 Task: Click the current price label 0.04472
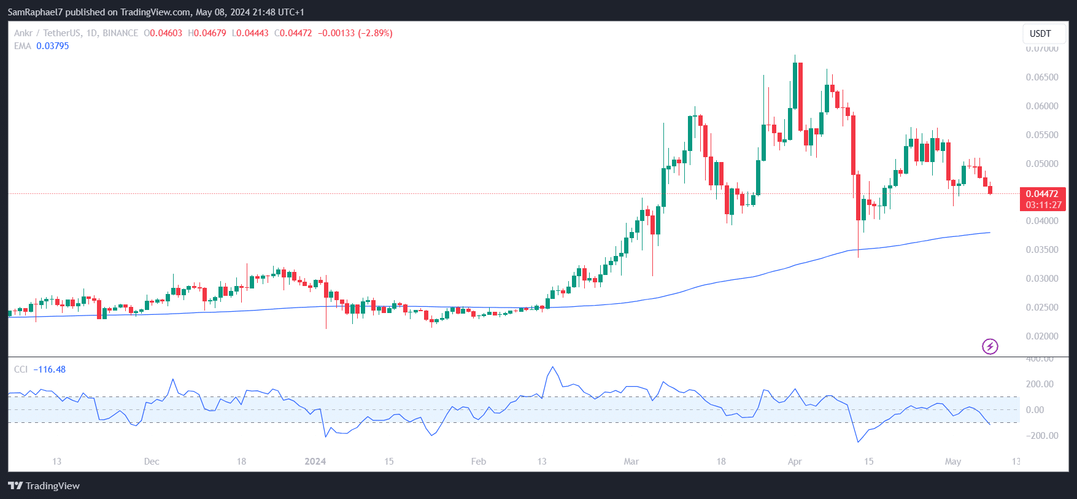[x=1042, y=194]
